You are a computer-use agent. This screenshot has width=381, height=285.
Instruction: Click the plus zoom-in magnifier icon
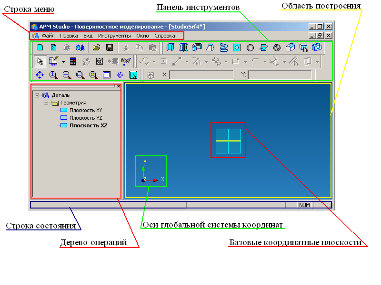[67, 75]
